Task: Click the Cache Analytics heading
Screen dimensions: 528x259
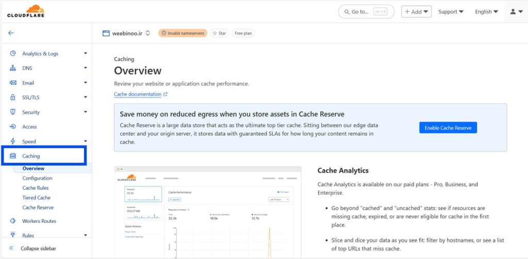Action: pyautogui.click(x=343, y=170)
